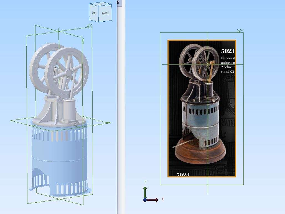Click the split bar between the two viewports
Screen dimensions: 285x214
coord(119,109)
